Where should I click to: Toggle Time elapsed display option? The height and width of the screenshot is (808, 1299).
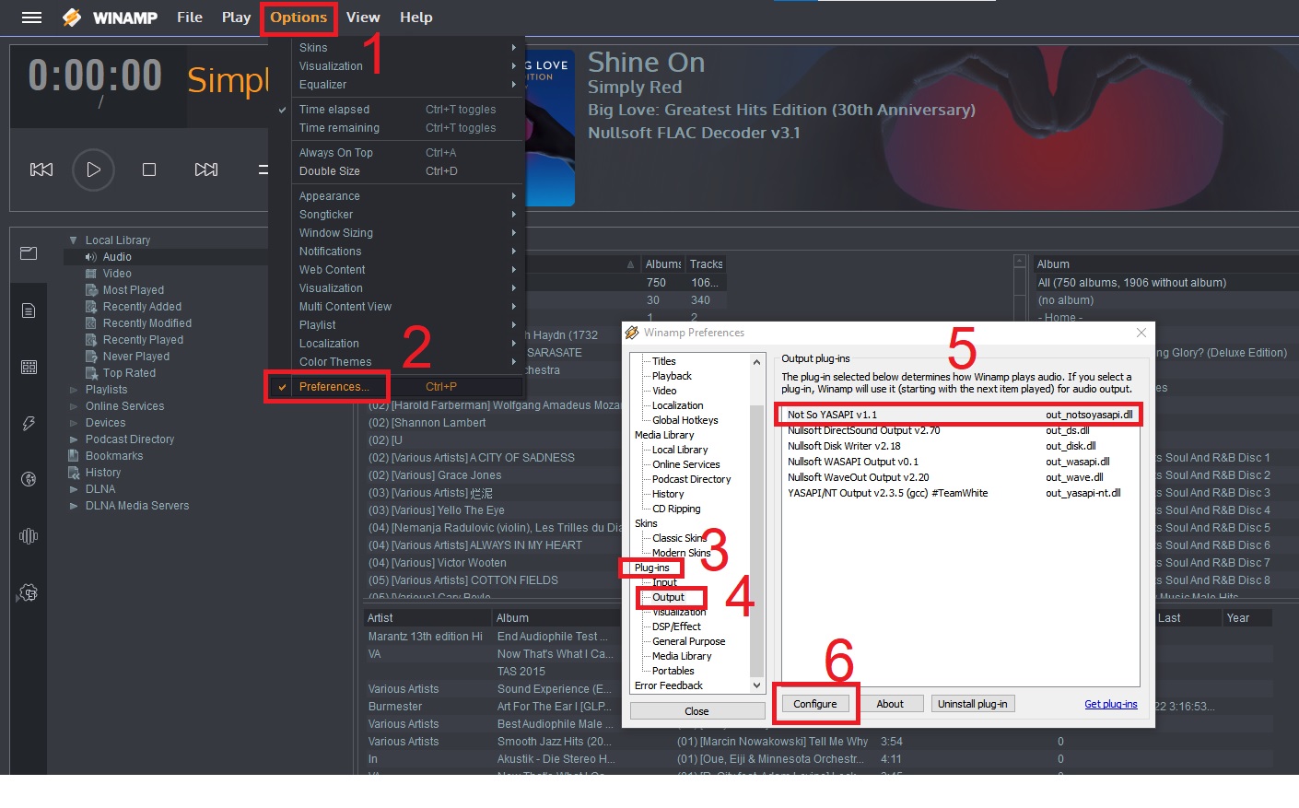[397, 110]
